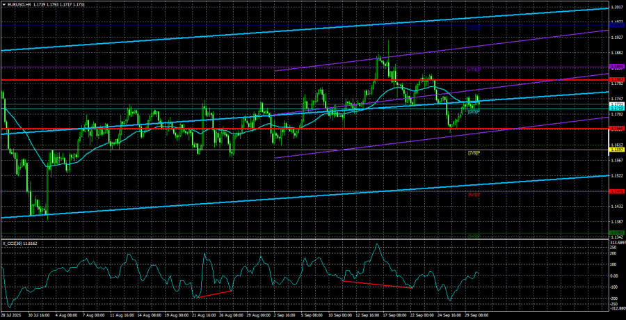Click the EURUSD,H4 chart title text

[21, 4]
